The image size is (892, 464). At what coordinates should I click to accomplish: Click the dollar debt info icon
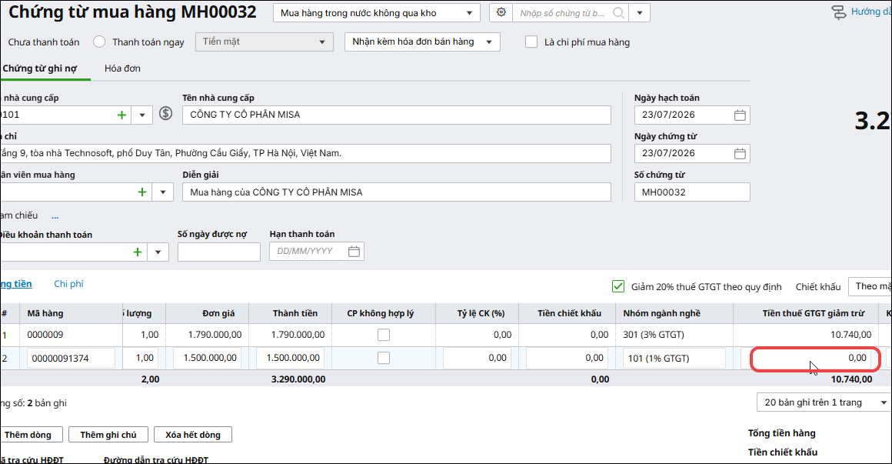(x=165, y=113)
